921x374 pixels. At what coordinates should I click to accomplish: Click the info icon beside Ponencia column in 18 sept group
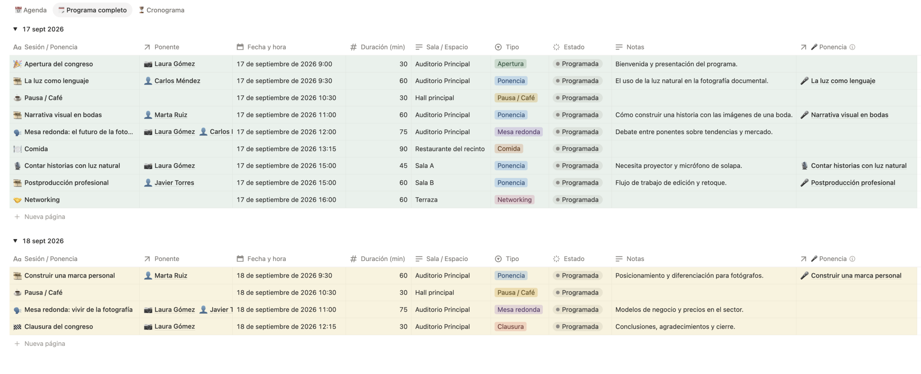(852, 259)
